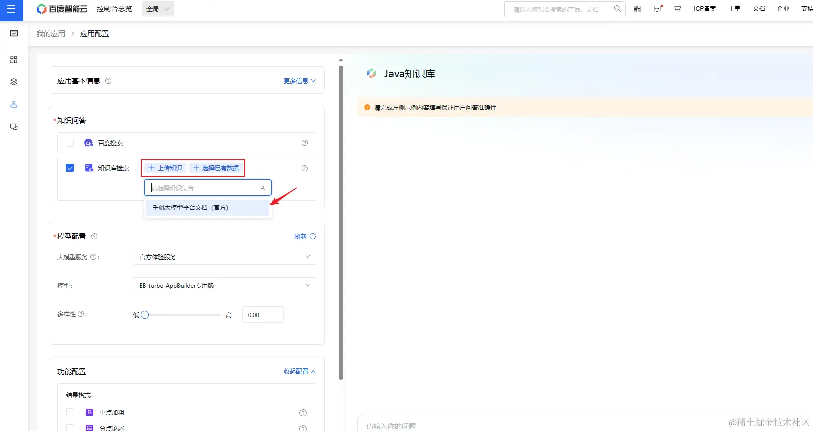This screenshot has width=813, height=431.
Task: Click the search magnifier icon in top bar
Action: pos(617,9)
